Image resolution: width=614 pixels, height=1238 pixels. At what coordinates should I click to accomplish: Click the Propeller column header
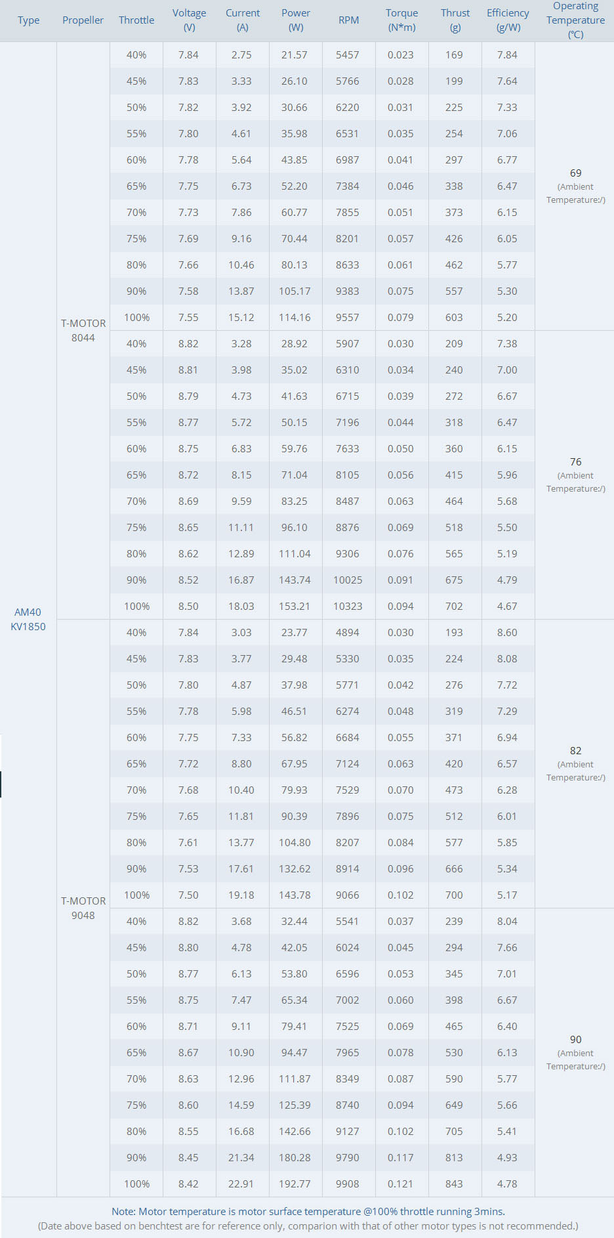(83, 20)
